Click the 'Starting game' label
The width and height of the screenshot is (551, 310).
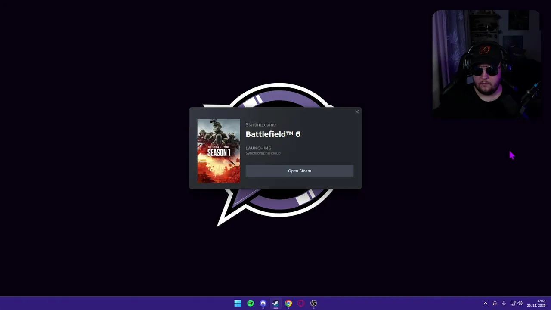click(261, 125)
